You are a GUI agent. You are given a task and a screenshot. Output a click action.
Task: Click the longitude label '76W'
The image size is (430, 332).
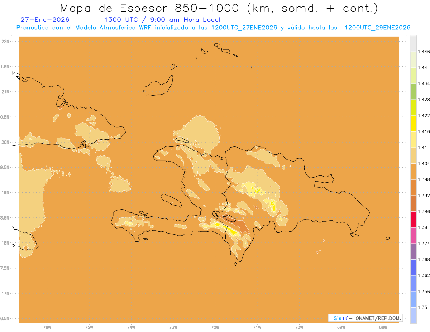tap(47, 327)
